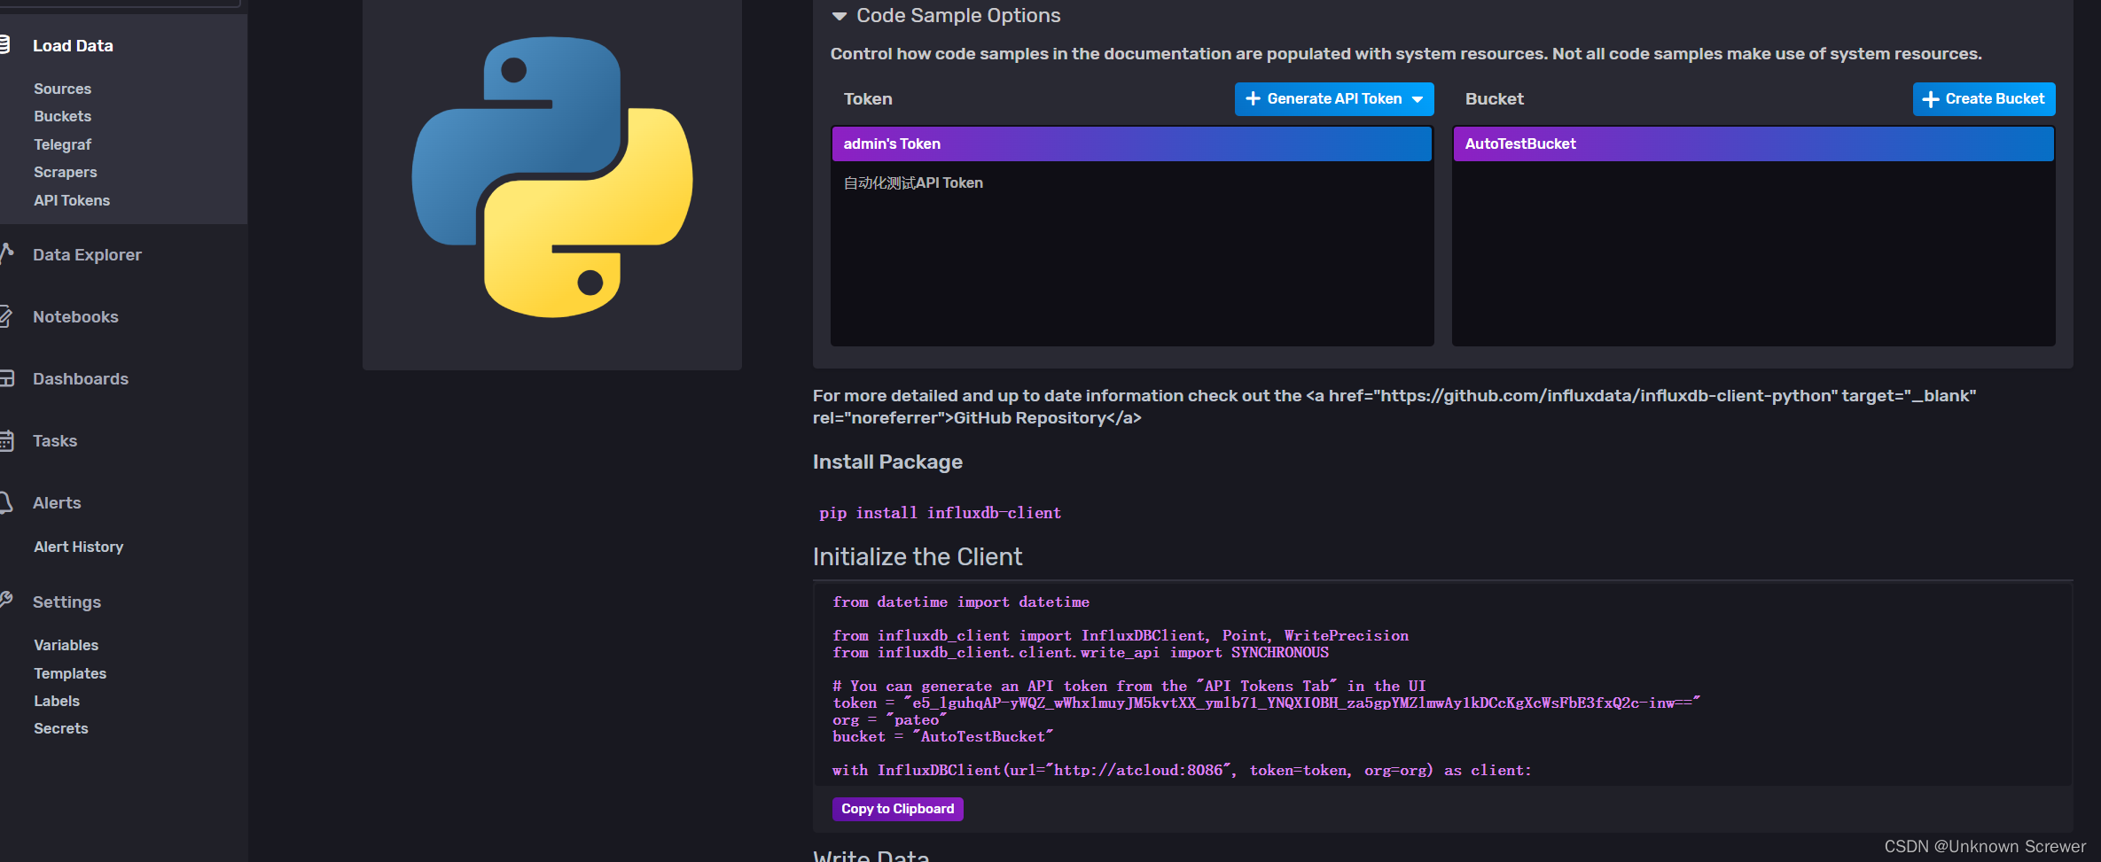
Task: Open the Notebooks page
Action: point(75,316)
